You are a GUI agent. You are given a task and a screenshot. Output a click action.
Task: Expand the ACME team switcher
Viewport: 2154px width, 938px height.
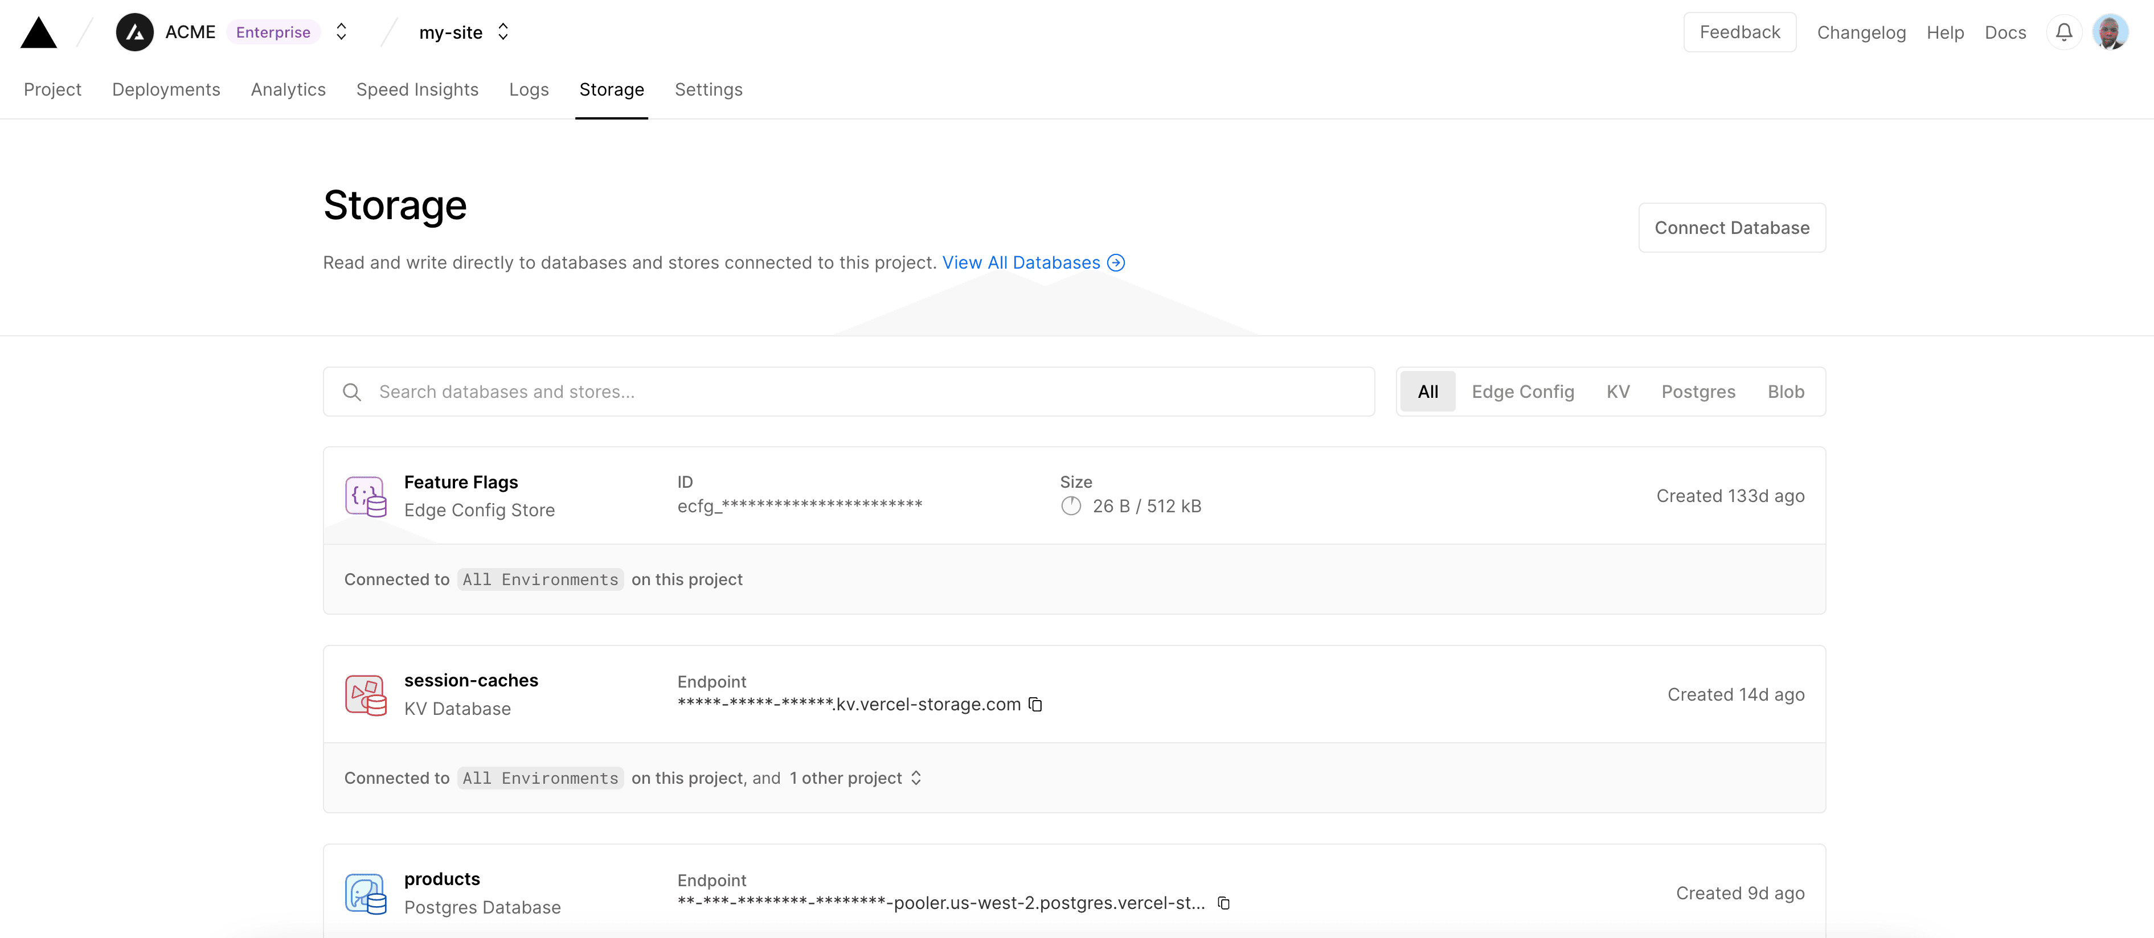[x=341, y=32]
